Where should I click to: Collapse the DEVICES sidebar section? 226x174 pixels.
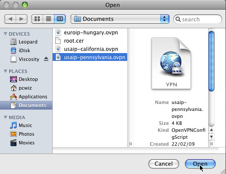point(6,34)
